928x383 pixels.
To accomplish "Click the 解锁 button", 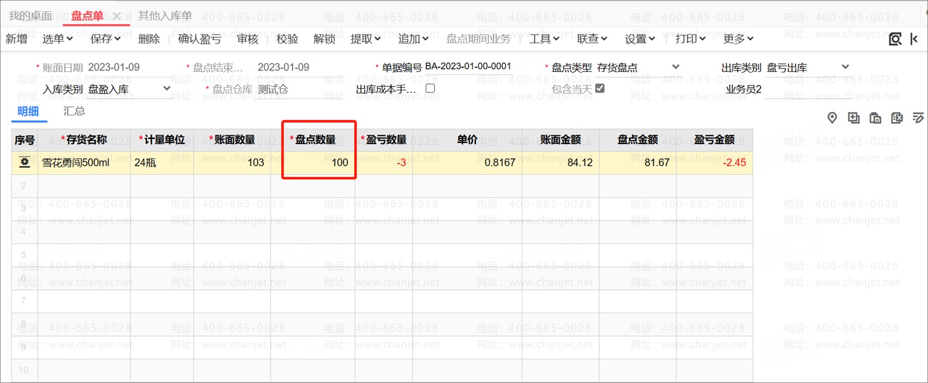I will 324,39.
